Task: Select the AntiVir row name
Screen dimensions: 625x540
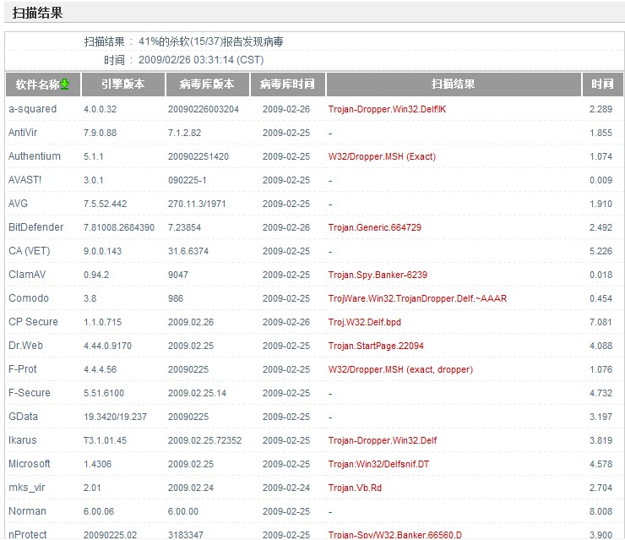Action: click(x=23, y=133)
